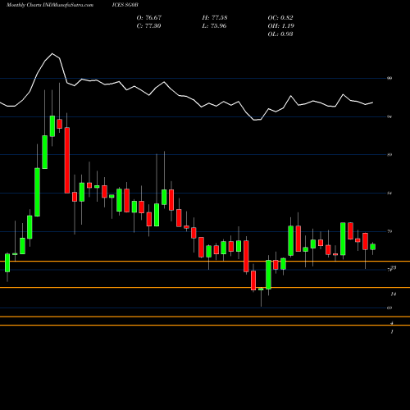Select the high value 'H: 77.58'

(x=215, y=17)
